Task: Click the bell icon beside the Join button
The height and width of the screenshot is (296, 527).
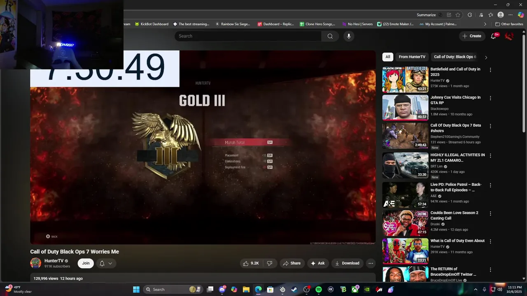Action: [x=102, y=264]
